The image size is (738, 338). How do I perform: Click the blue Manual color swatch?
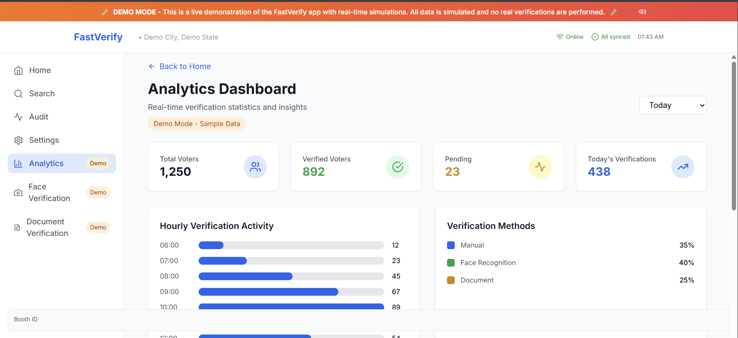pos(451,245)
